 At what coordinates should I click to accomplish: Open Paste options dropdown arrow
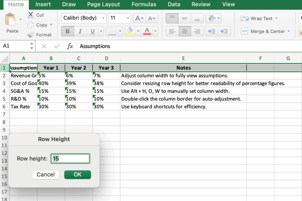(20, 19)
